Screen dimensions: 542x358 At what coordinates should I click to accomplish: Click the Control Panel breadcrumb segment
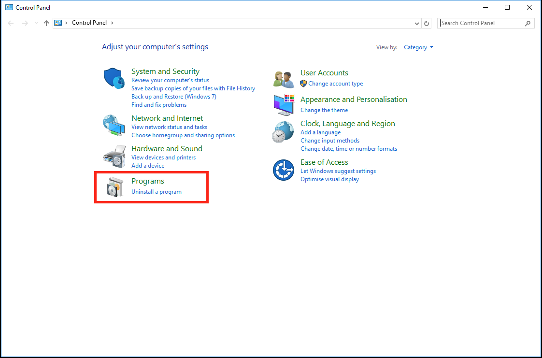click(x=89, y=23)
